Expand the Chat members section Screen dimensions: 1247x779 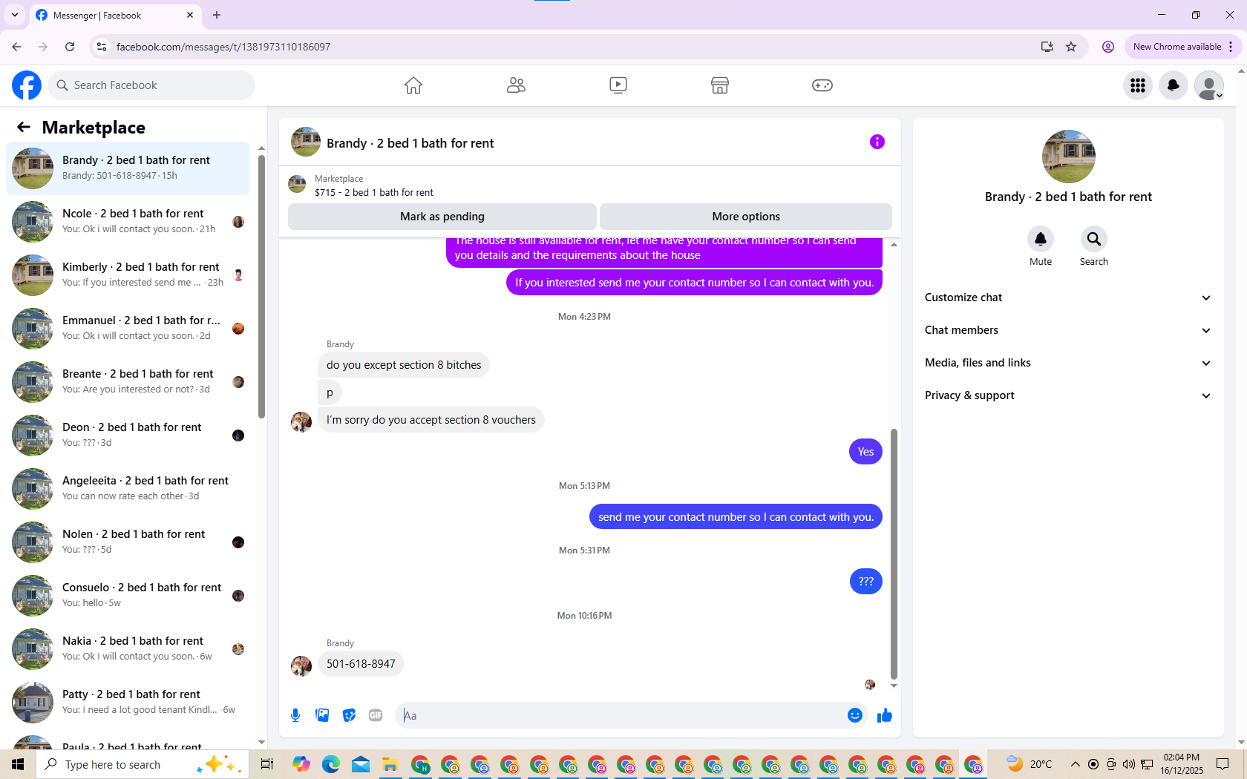point(1068,330)
